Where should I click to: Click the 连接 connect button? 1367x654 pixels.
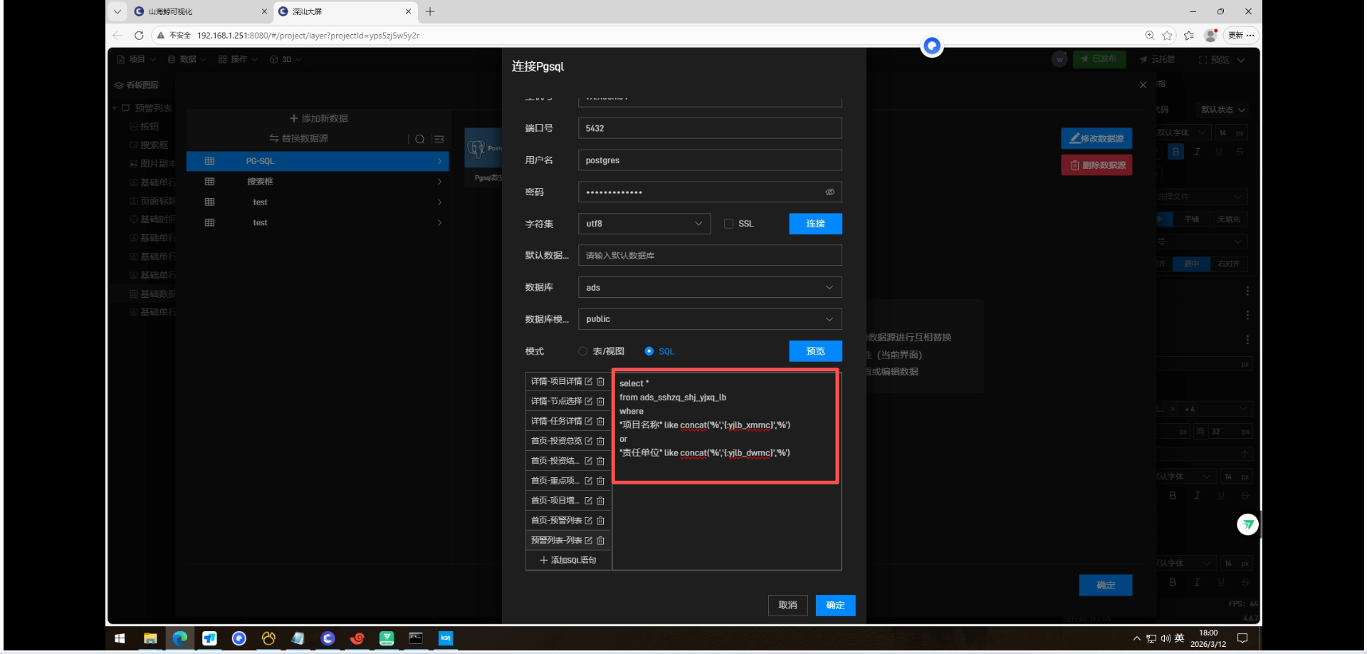[815, 224]
